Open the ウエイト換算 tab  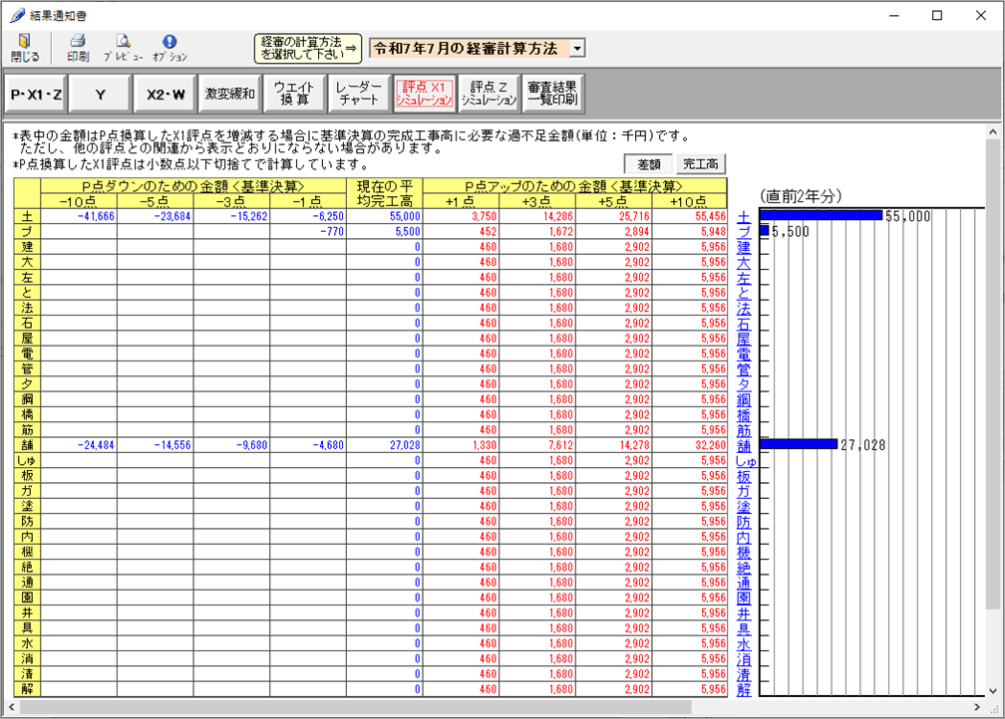click(x=295, y=95)
